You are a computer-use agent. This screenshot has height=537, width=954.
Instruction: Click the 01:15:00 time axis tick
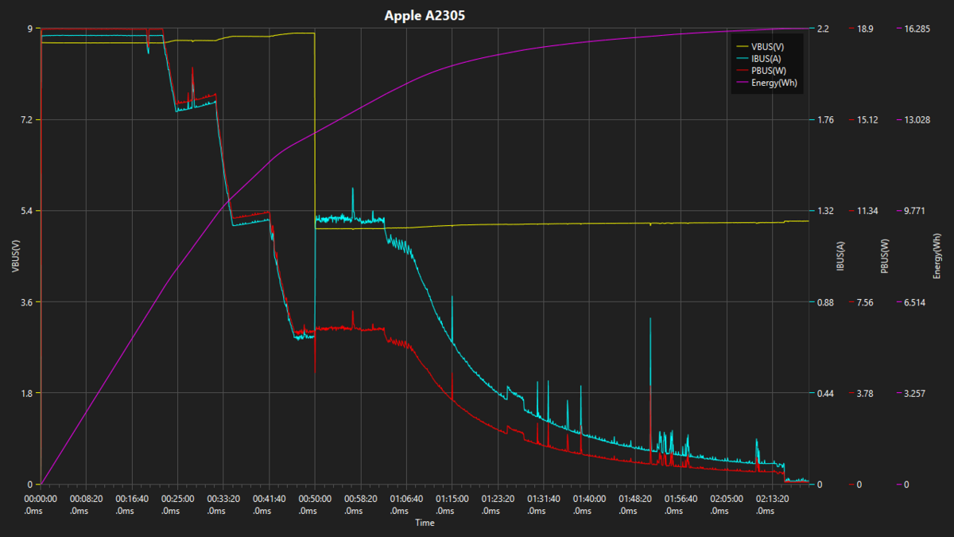coord(452,504)
